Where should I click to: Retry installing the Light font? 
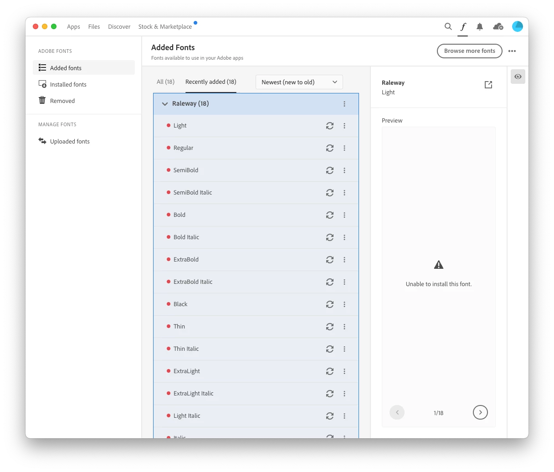tap(330, 126)
